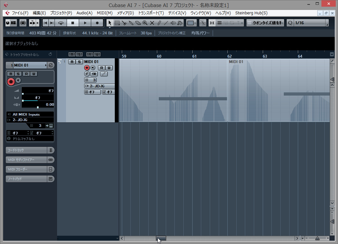This screenshot has width=338, height=244.
Task: Open the 1/16 quantize preset dropdown
Action: pyautogui.click(x=311, y=23)
